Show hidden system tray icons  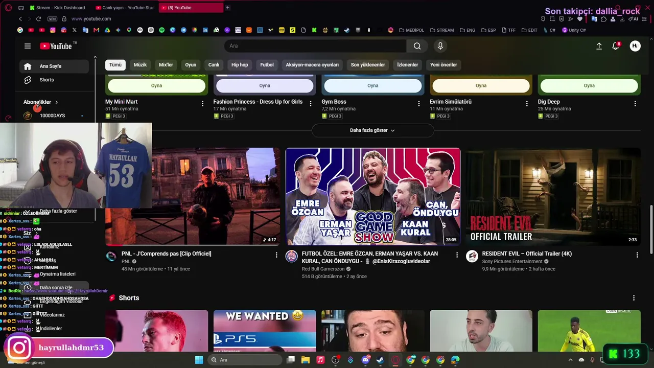570,360
